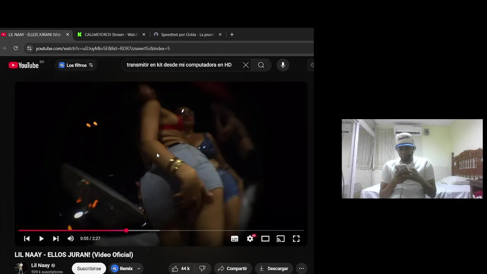This screenshot has width=487, height=274.
Task: Click the red scrubber handle
Action: point(126,231)
